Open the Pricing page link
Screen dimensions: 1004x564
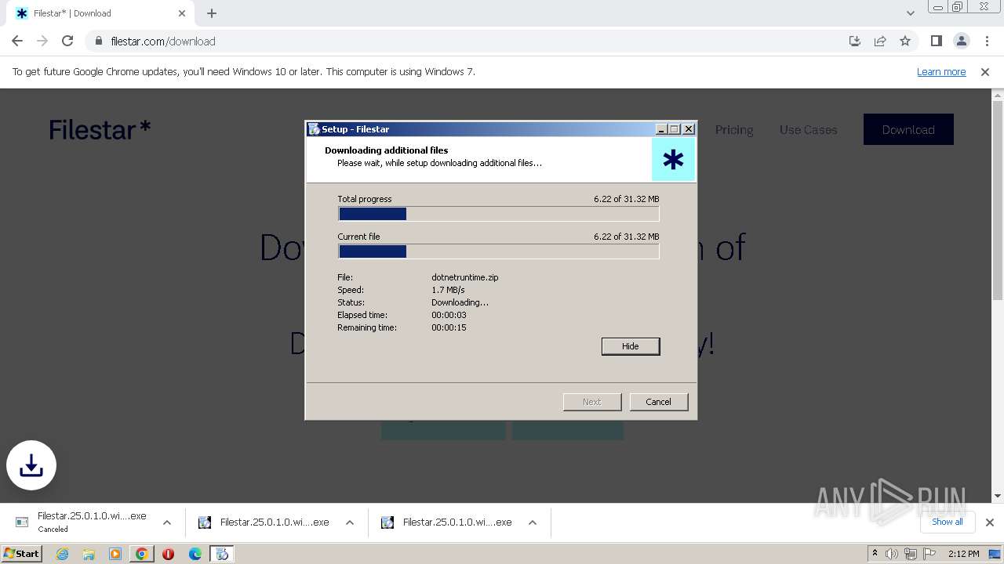click(734, 129)
